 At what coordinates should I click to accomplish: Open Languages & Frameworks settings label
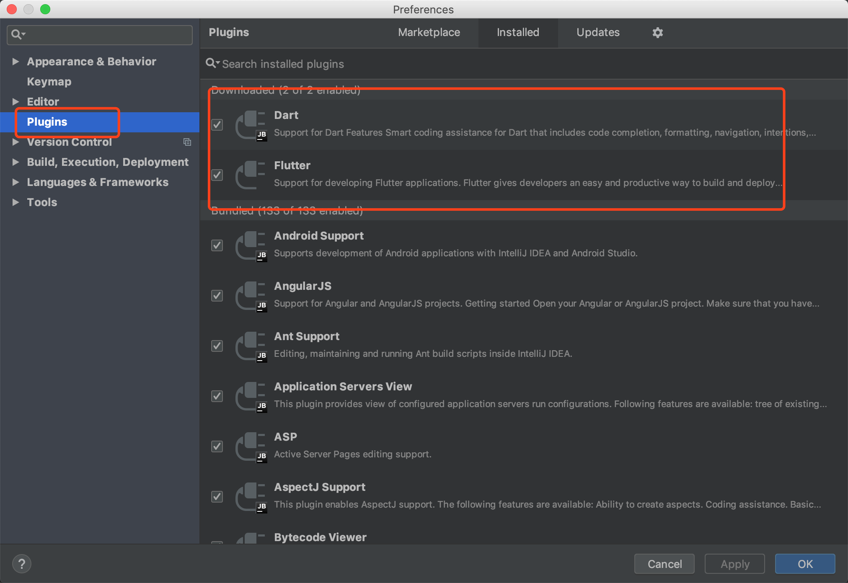click(x=98, y=182)
